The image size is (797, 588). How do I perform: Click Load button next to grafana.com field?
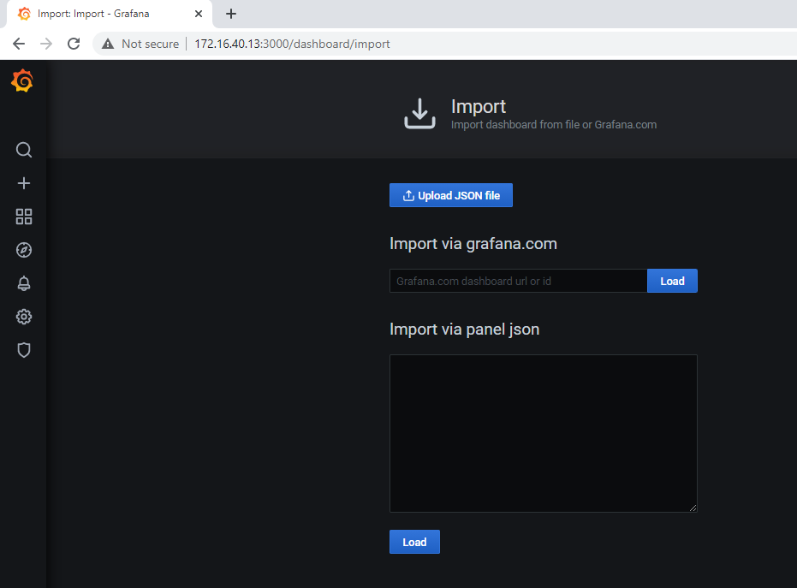[672, 281]
